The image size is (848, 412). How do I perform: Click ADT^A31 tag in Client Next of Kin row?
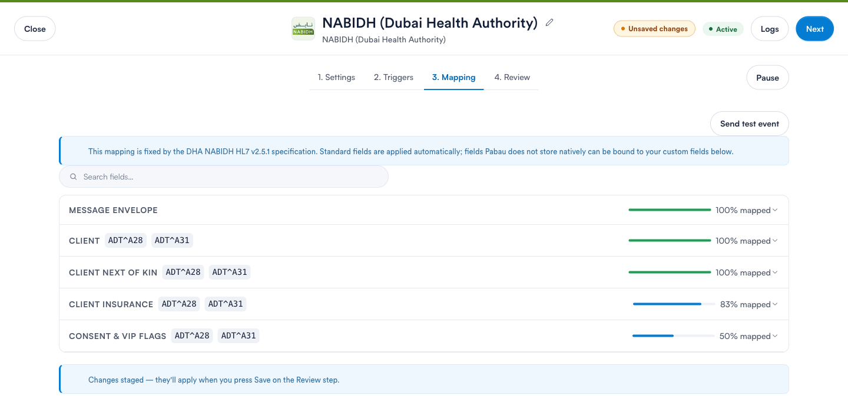(230, 273)
